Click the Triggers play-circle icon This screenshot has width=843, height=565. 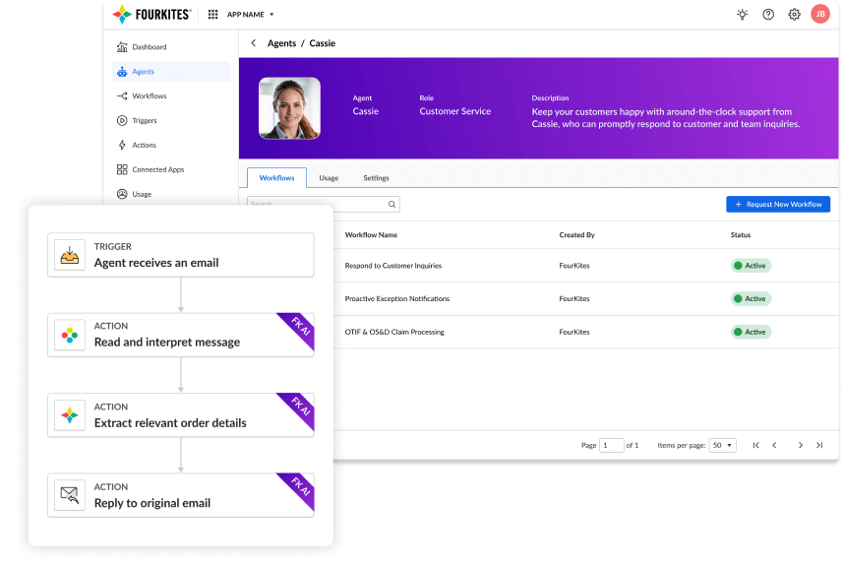[x=122, y=120]
